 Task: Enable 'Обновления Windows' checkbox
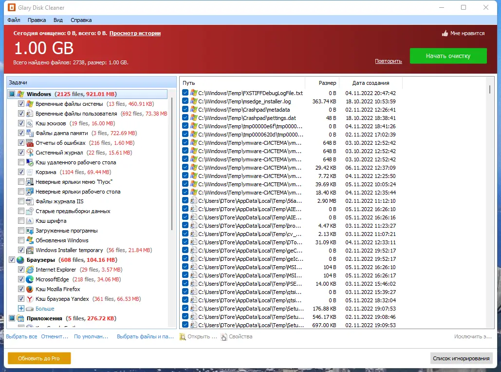click(21, 240)
